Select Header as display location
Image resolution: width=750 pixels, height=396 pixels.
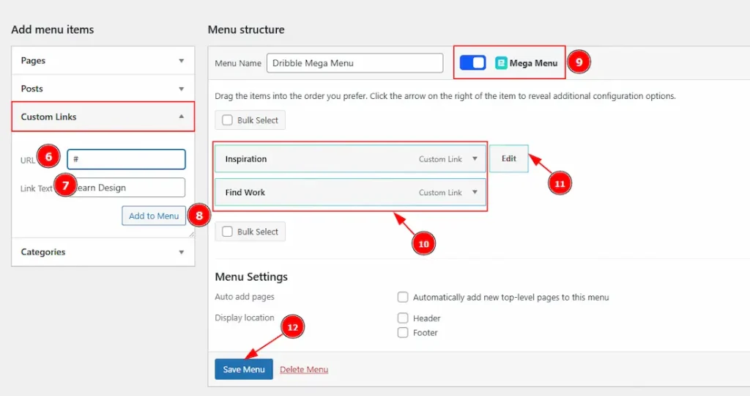403,318
